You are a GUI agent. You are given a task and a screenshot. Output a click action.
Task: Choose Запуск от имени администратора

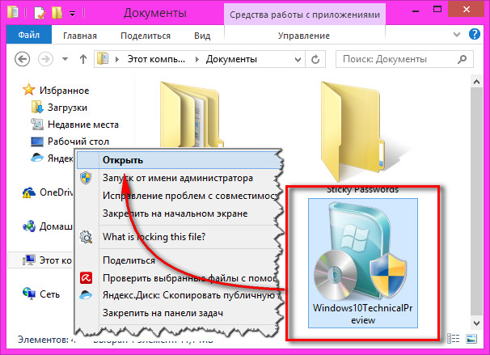[180, 178]
